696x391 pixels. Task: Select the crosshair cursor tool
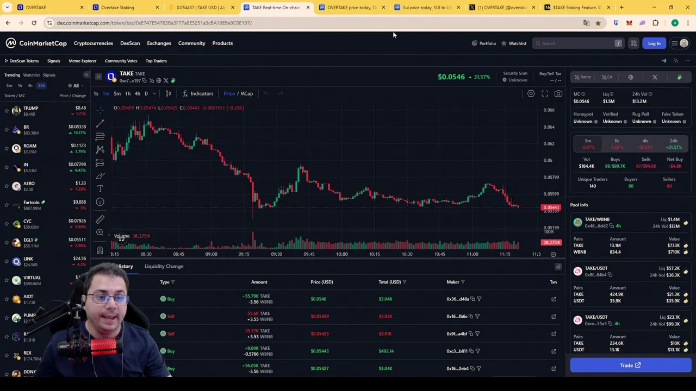coord(100,110)
